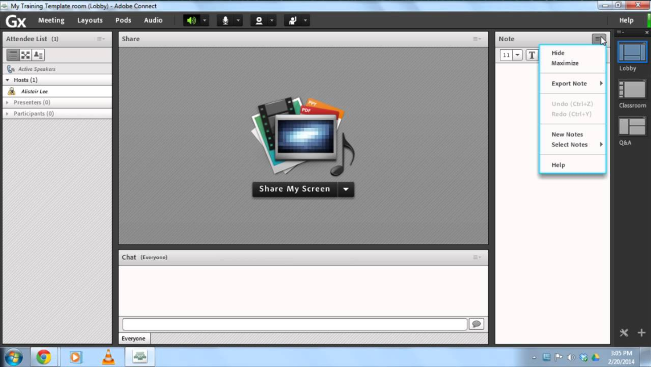Mute the green speaker audio icon
Viewport: 651px width, 367px height.
pos(191,20)
